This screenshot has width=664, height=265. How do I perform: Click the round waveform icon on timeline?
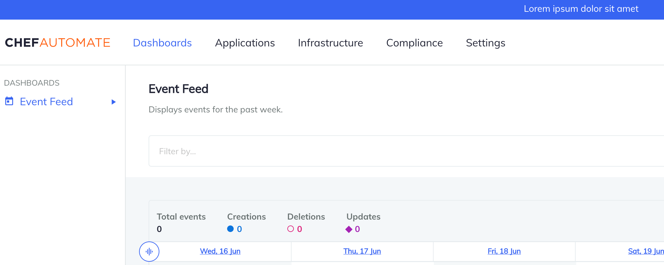point(149,251)
